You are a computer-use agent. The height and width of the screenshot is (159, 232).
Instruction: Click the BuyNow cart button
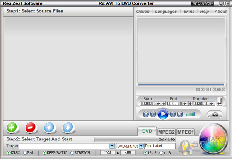(x=203, y=3)
